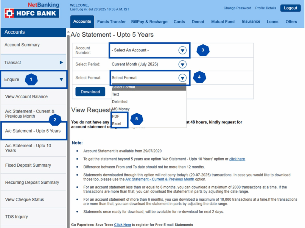Expand the Transact menu arrow
Image resolution: width=305 pixels, height=228 pixels.
click(61, 63)
